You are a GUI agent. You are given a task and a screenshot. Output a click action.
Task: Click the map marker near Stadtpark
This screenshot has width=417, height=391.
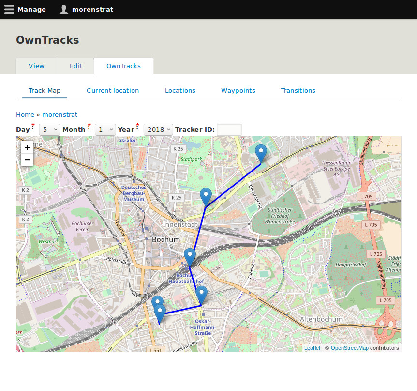click(206, 197)
